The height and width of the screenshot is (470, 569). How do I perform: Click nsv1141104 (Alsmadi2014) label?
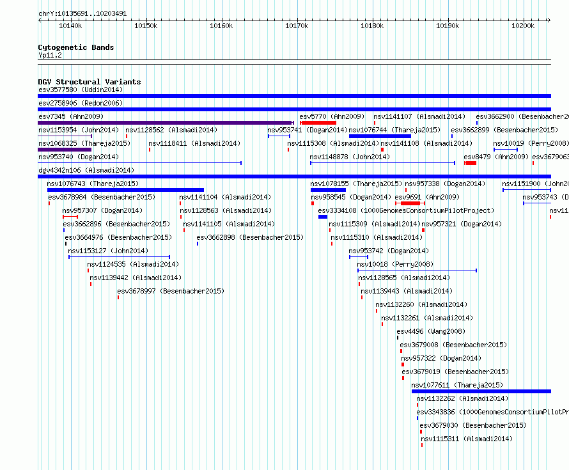(x=225, y=197)
